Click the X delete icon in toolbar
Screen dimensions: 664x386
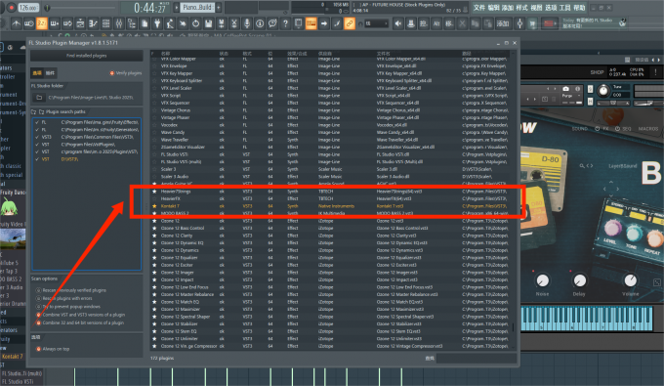[x=463, y=23]
